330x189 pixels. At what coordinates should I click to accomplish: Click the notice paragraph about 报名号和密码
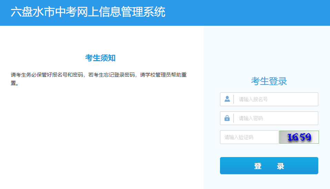point(99,79)
